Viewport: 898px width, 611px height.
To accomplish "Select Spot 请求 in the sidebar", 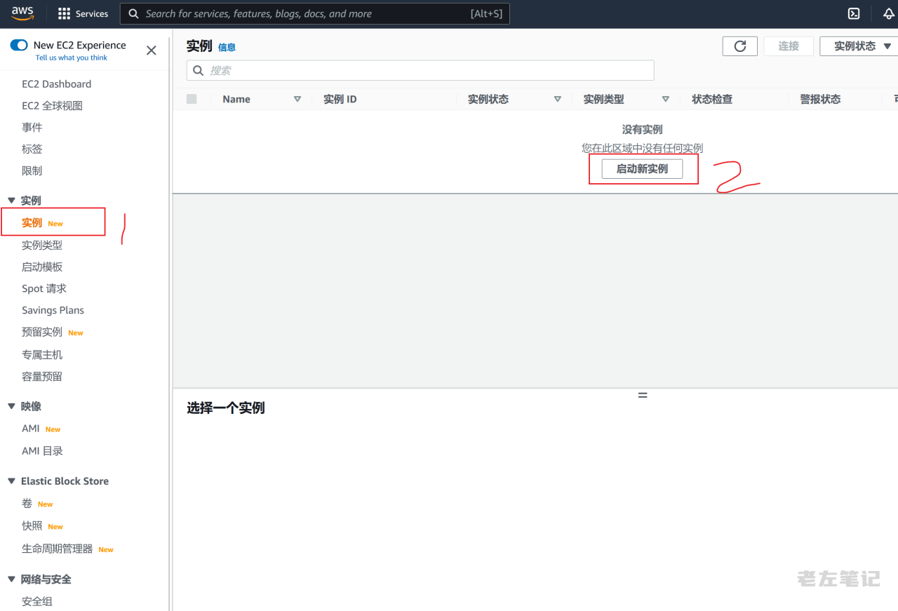I will coord(44,288).
